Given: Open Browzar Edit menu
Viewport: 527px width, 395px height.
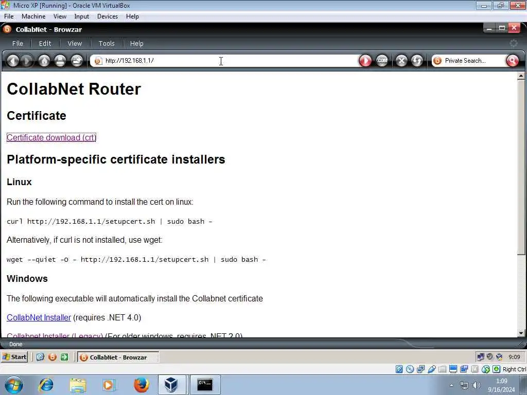Looking at the screenshot, I should click(x=45, y=43).
